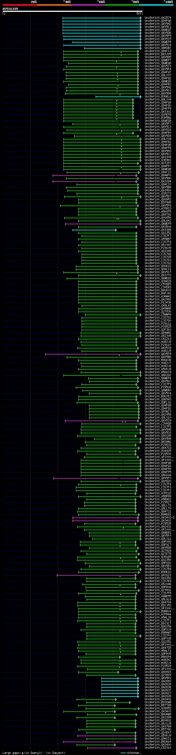Click the UniRef100_Q9AXI1 label
Image resolution: width=176 pixels, height=755 pixels.
[x=158, y=738]
